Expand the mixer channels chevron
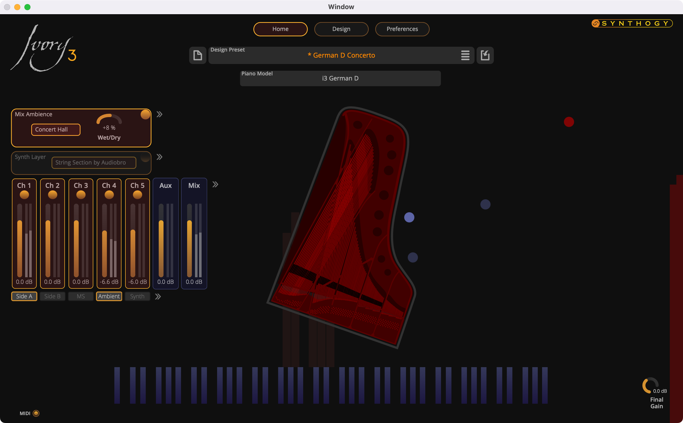 point(215,184)
